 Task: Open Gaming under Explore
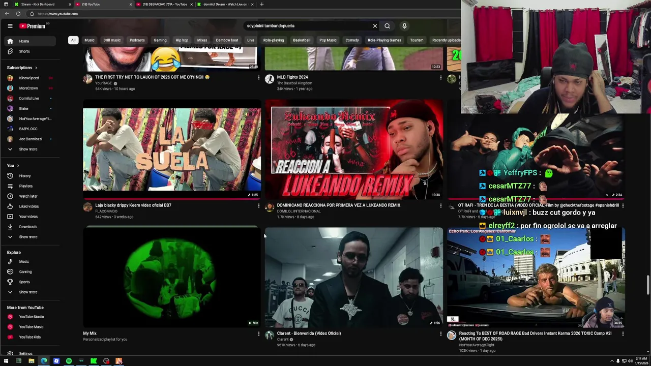point(31,272)
